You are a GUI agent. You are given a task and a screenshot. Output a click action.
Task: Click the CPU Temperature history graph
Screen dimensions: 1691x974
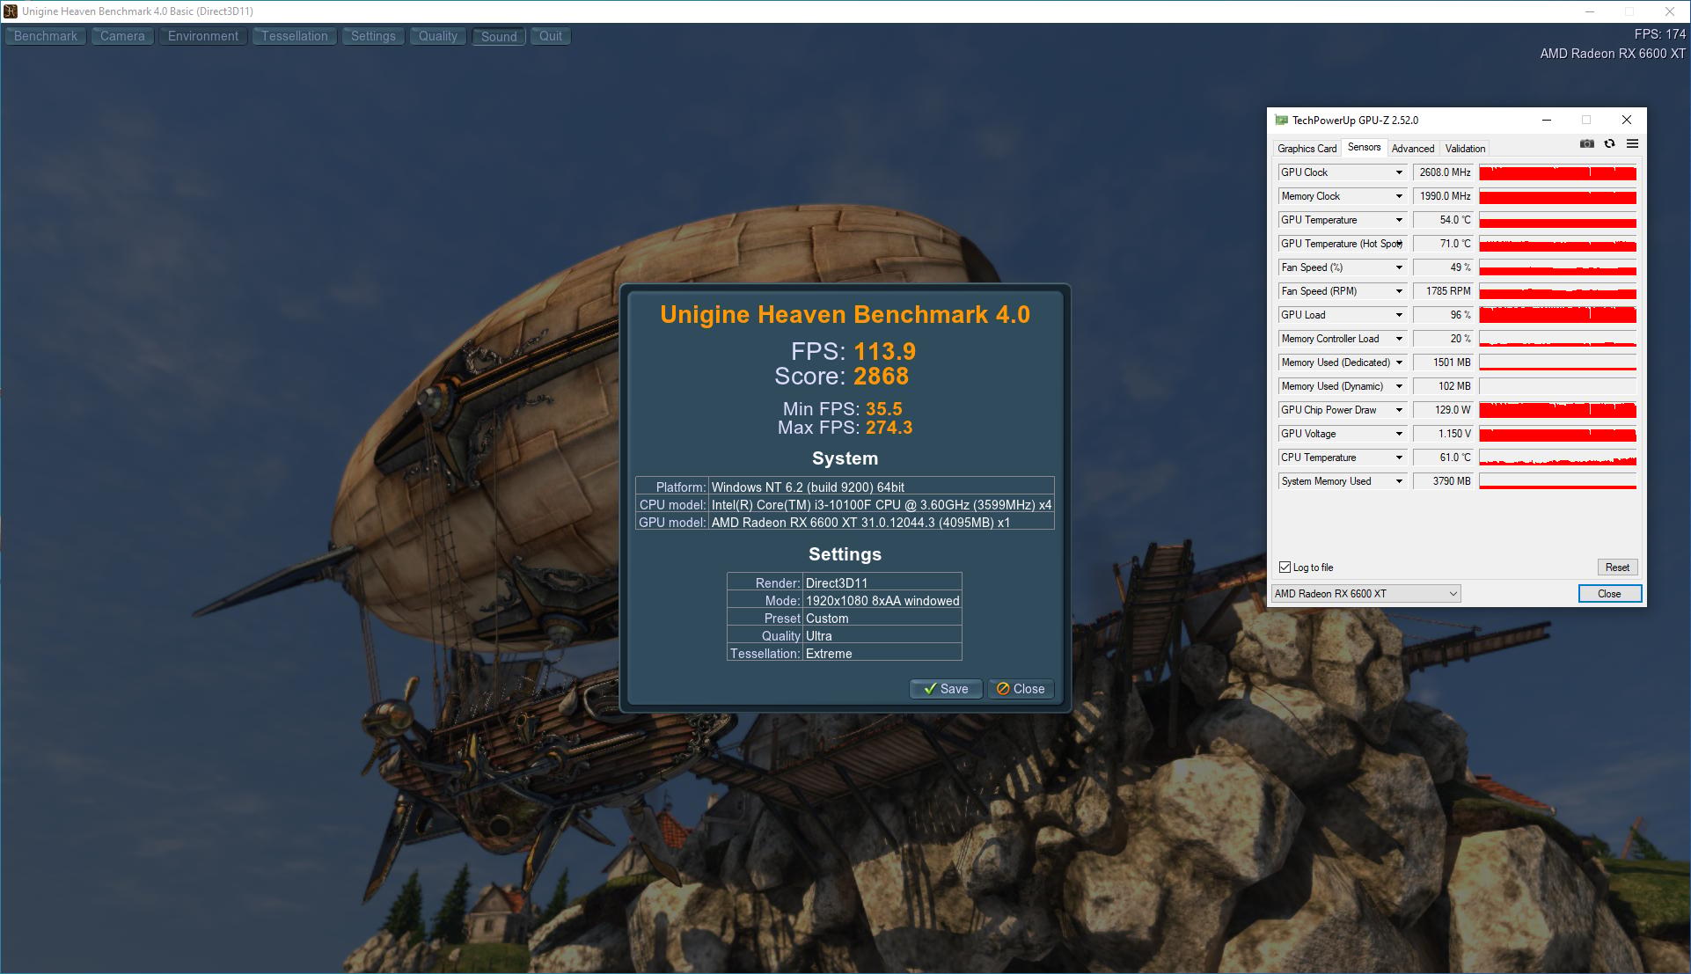tap(1557, 458)
